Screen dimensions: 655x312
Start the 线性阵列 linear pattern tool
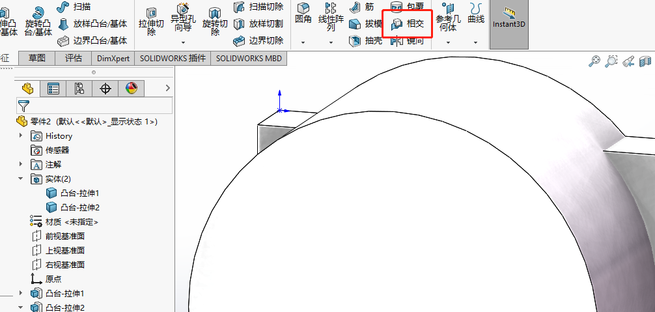(331, 17)
